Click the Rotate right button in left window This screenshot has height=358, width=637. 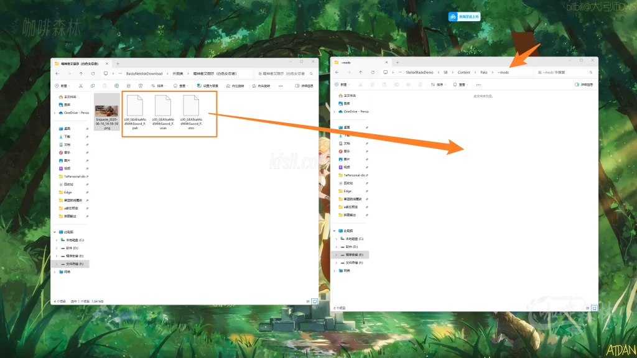261,86
